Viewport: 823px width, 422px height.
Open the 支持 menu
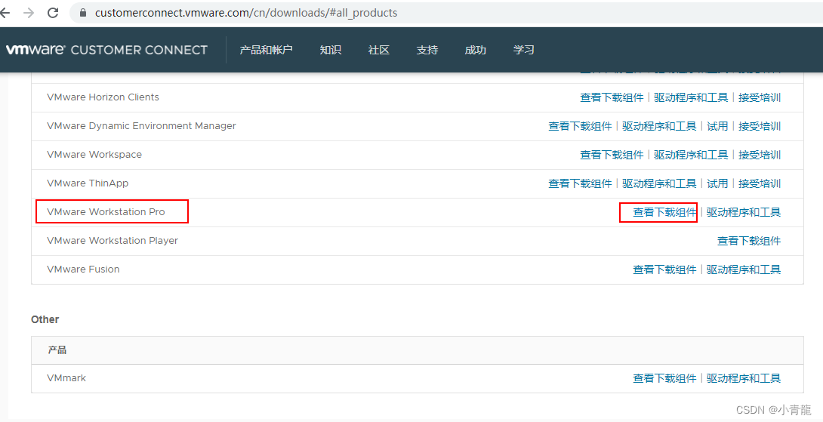click(427, 50)
